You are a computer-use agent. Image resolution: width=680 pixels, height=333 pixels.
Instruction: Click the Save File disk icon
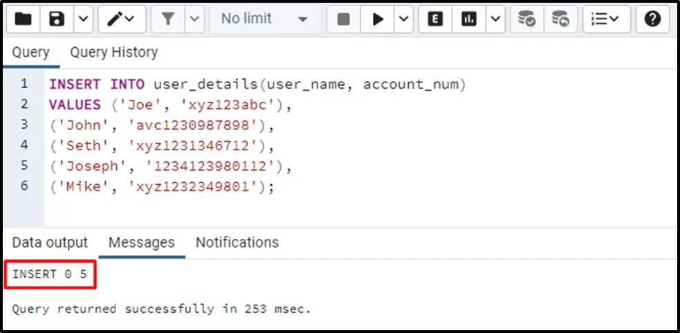[x=57, y=19]
